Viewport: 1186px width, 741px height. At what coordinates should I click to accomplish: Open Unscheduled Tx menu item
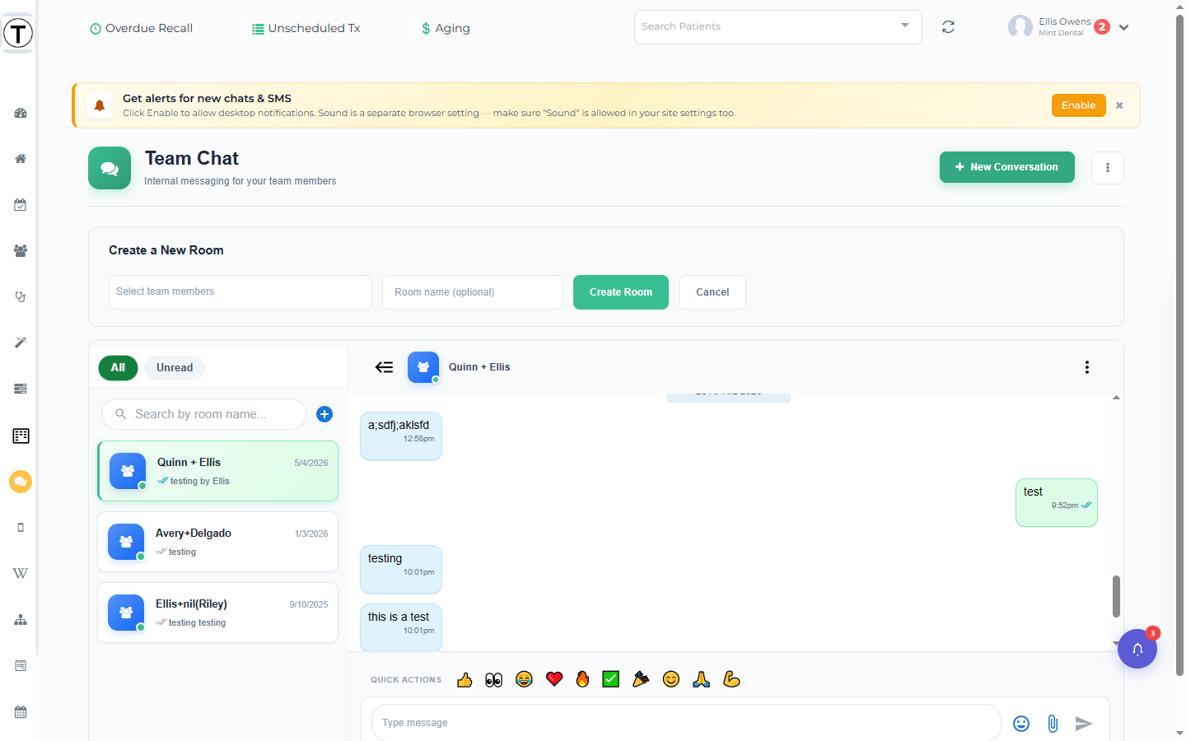pos(306,28)
